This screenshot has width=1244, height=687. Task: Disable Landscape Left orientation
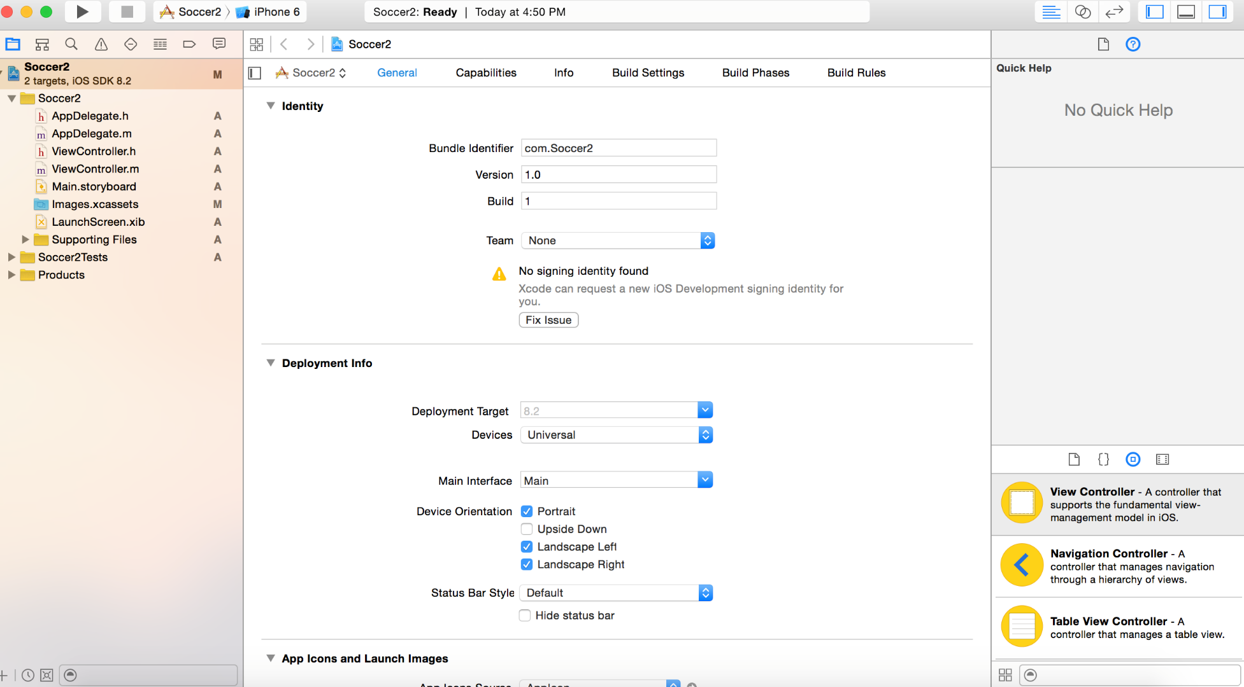(526, 546)
